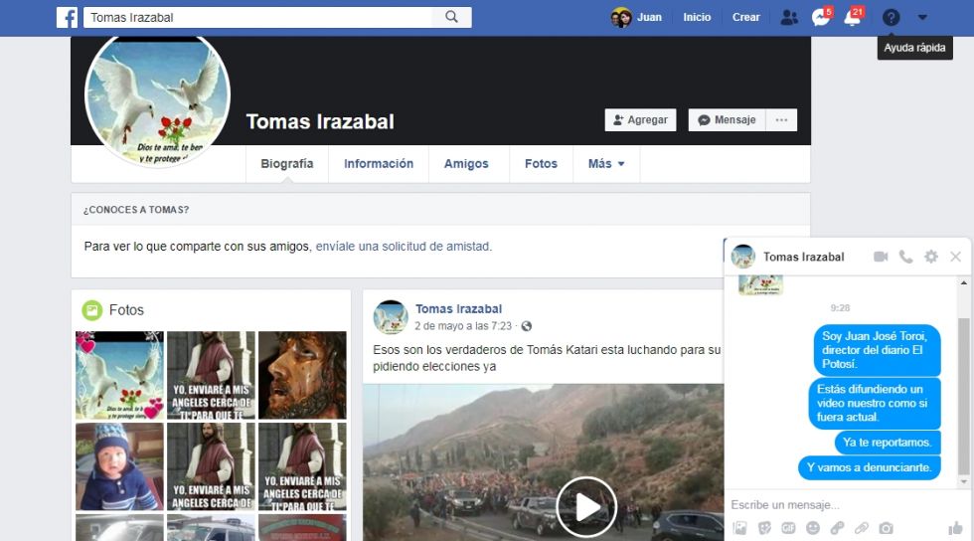
Task: Click the Agregar friend button
Action: (640, 120)
